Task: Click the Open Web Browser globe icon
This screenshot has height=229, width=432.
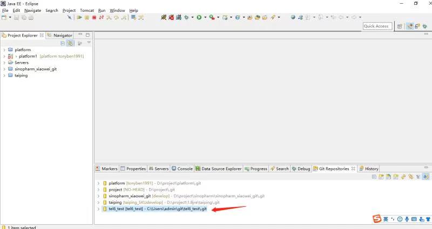Action: click(x=293, y=17)
